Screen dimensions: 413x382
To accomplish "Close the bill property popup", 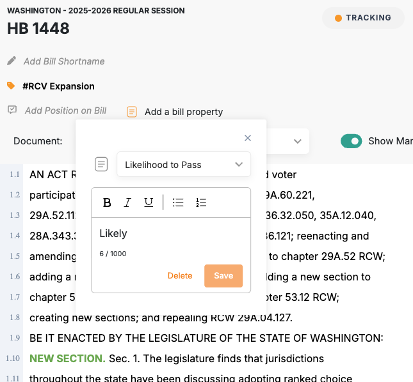I will tap(248, 138).
